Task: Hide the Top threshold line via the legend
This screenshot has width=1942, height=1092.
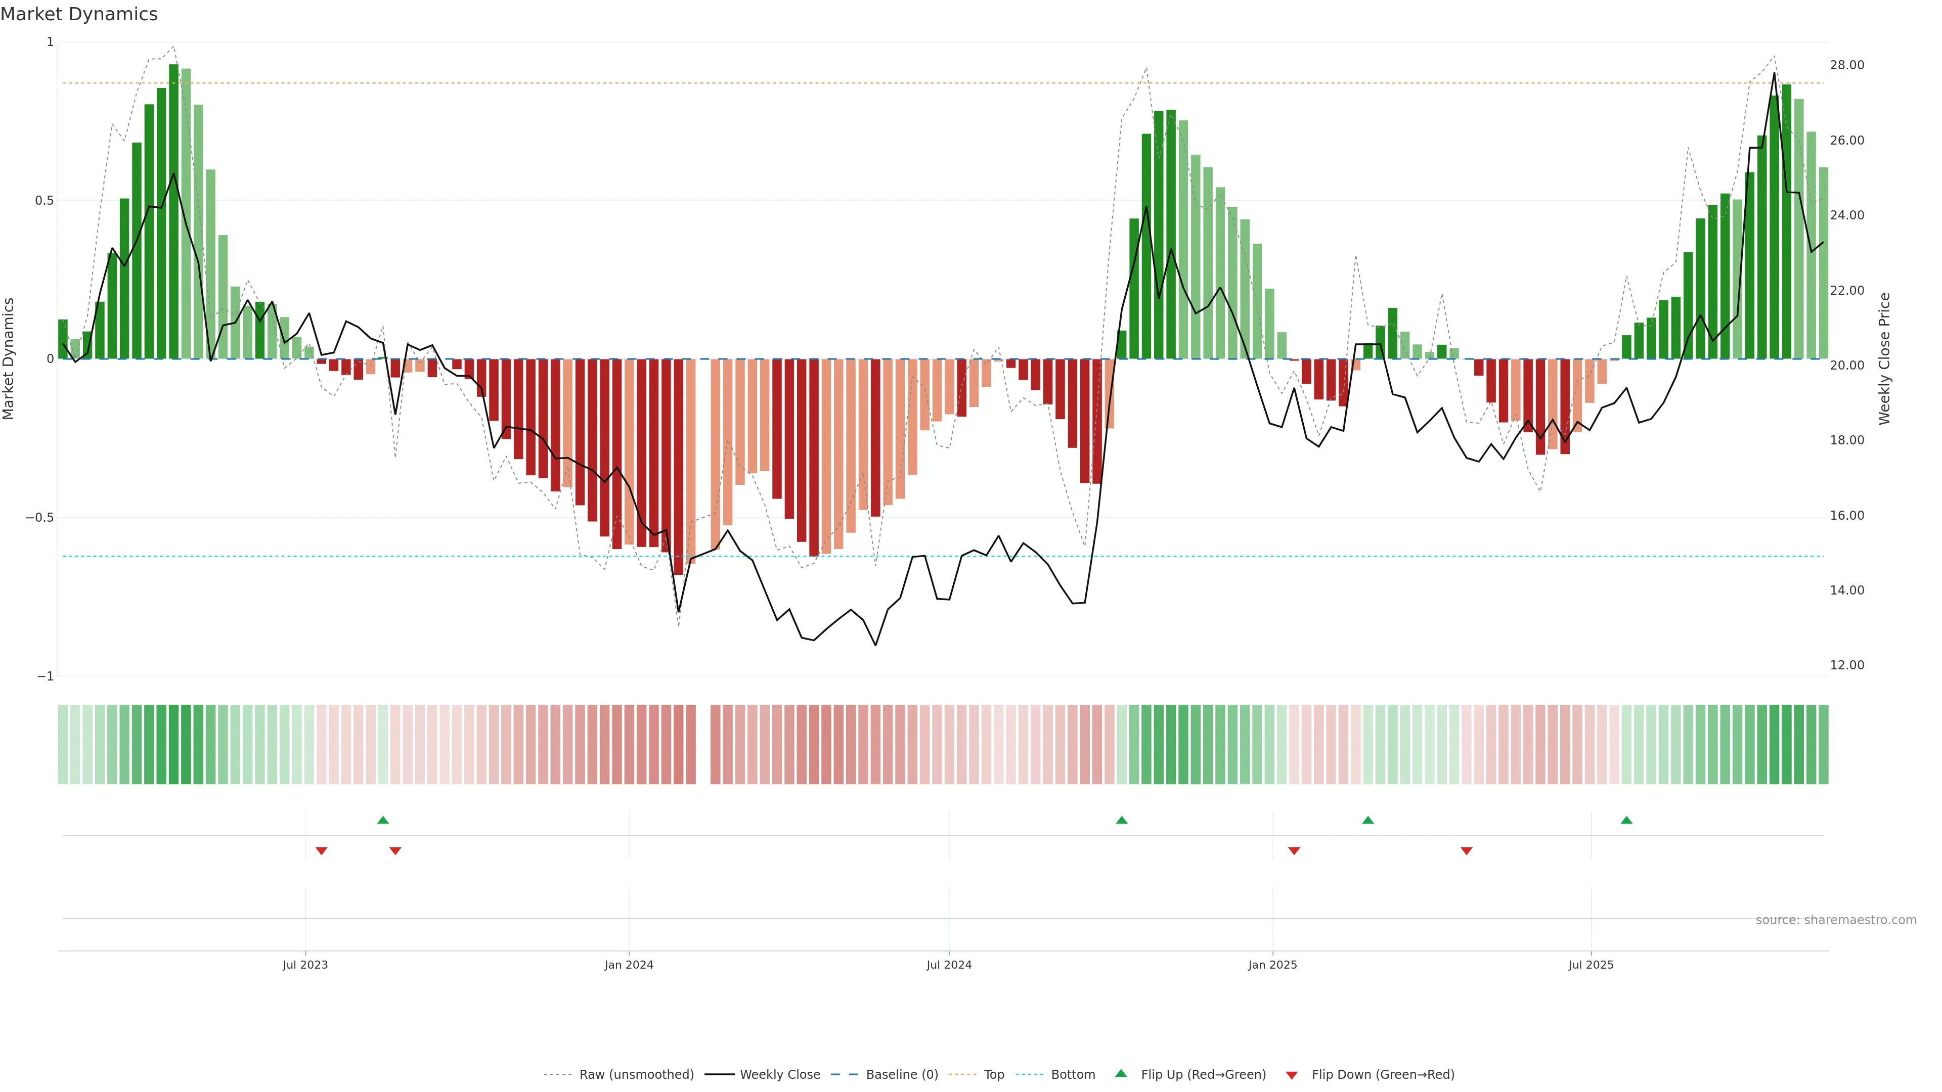Action: click(994, 1075)
